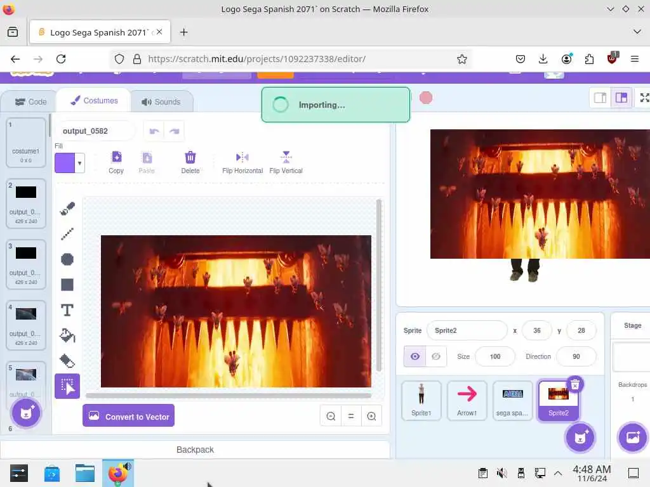Screen dimensions: 650x487
Task: Reset costume canvas zoom
Action: pyautogui.click(x=351, y=416)
